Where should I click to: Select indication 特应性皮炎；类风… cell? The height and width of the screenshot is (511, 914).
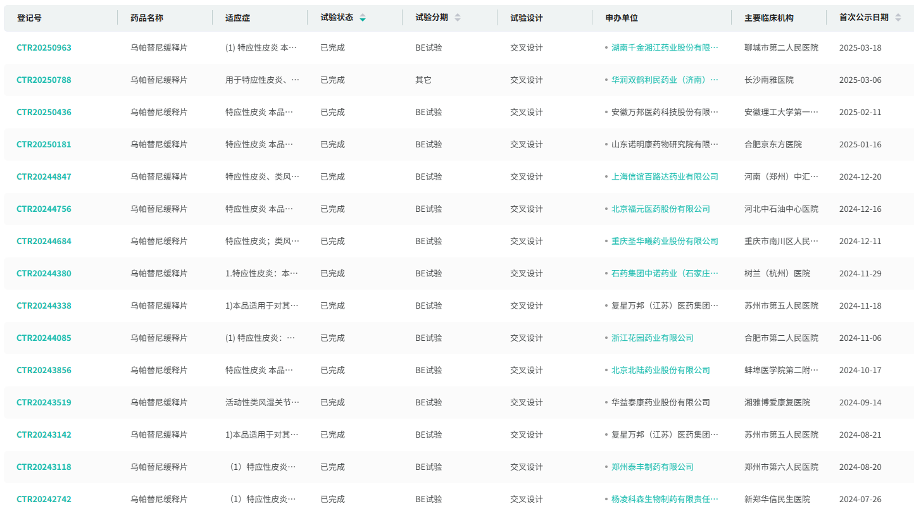coord(262,241)
